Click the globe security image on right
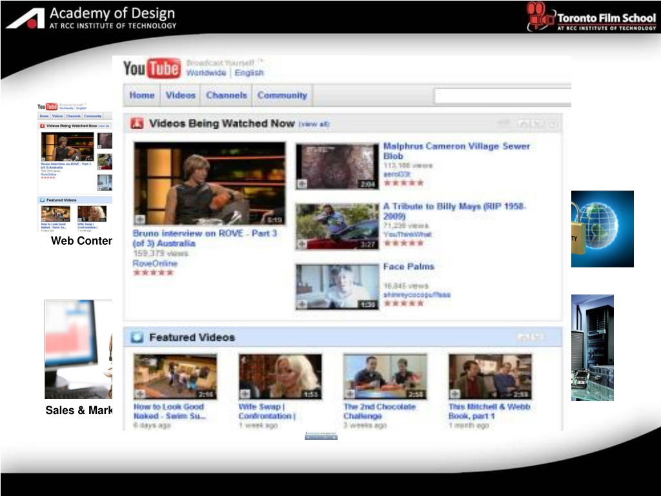The image size is (661, 496). tap(602, 229)
